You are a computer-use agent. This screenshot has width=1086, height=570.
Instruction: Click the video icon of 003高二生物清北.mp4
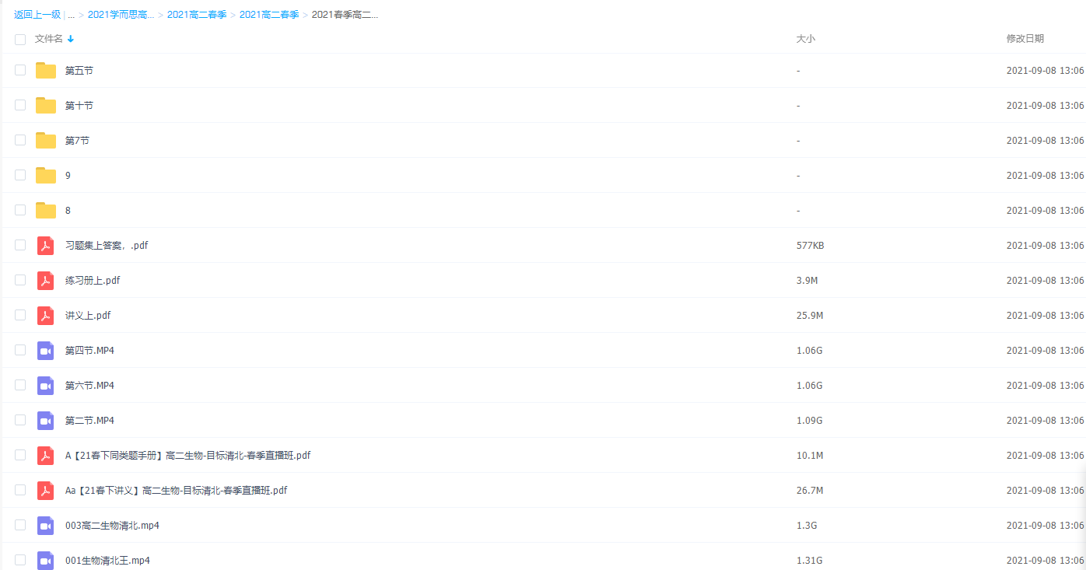click(46, 526)
